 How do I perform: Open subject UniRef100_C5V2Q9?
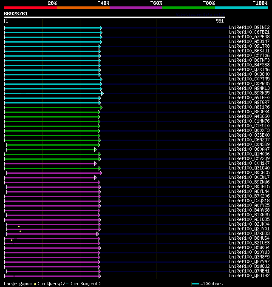point(249,159)
